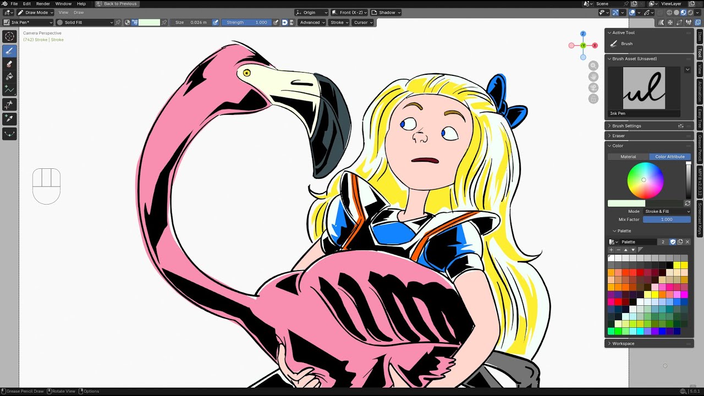Open the Ink Pen brush selector

(x=27, y=23)
